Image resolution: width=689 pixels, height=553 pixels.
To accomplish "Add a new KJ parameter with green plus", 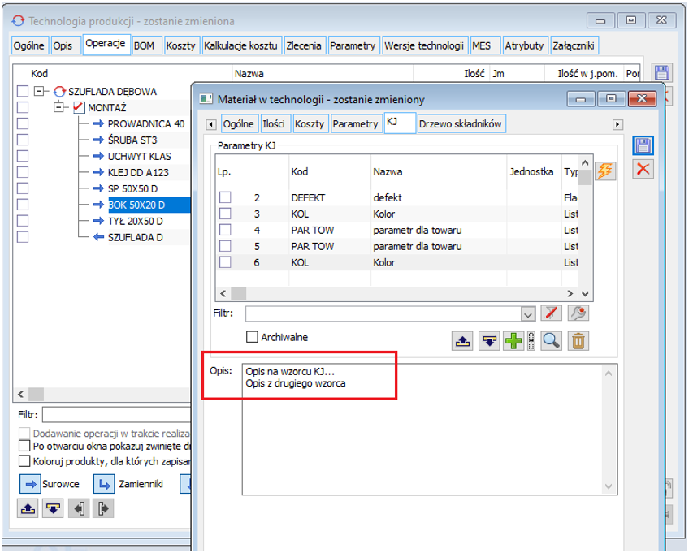I will pyautogui.click(x=513, y=341).
